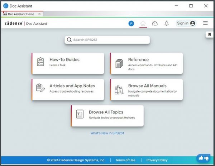Open What's New in SPB231 link
Image resolution: width=215 pixels, height=166 pixels.
(107, 133)
